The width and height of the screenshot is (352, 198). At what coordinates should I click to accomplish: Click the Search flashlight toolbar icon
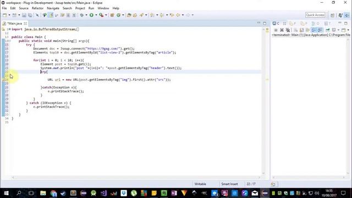142,15
